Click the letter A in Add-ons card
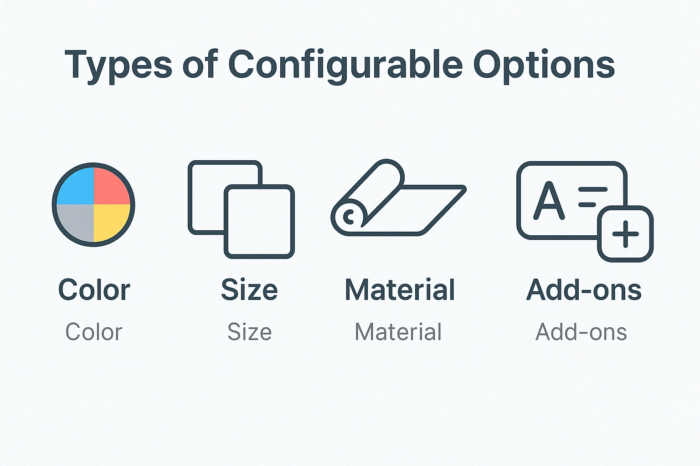The height and width of the screenshot is (466, 700). coord(549,201)
